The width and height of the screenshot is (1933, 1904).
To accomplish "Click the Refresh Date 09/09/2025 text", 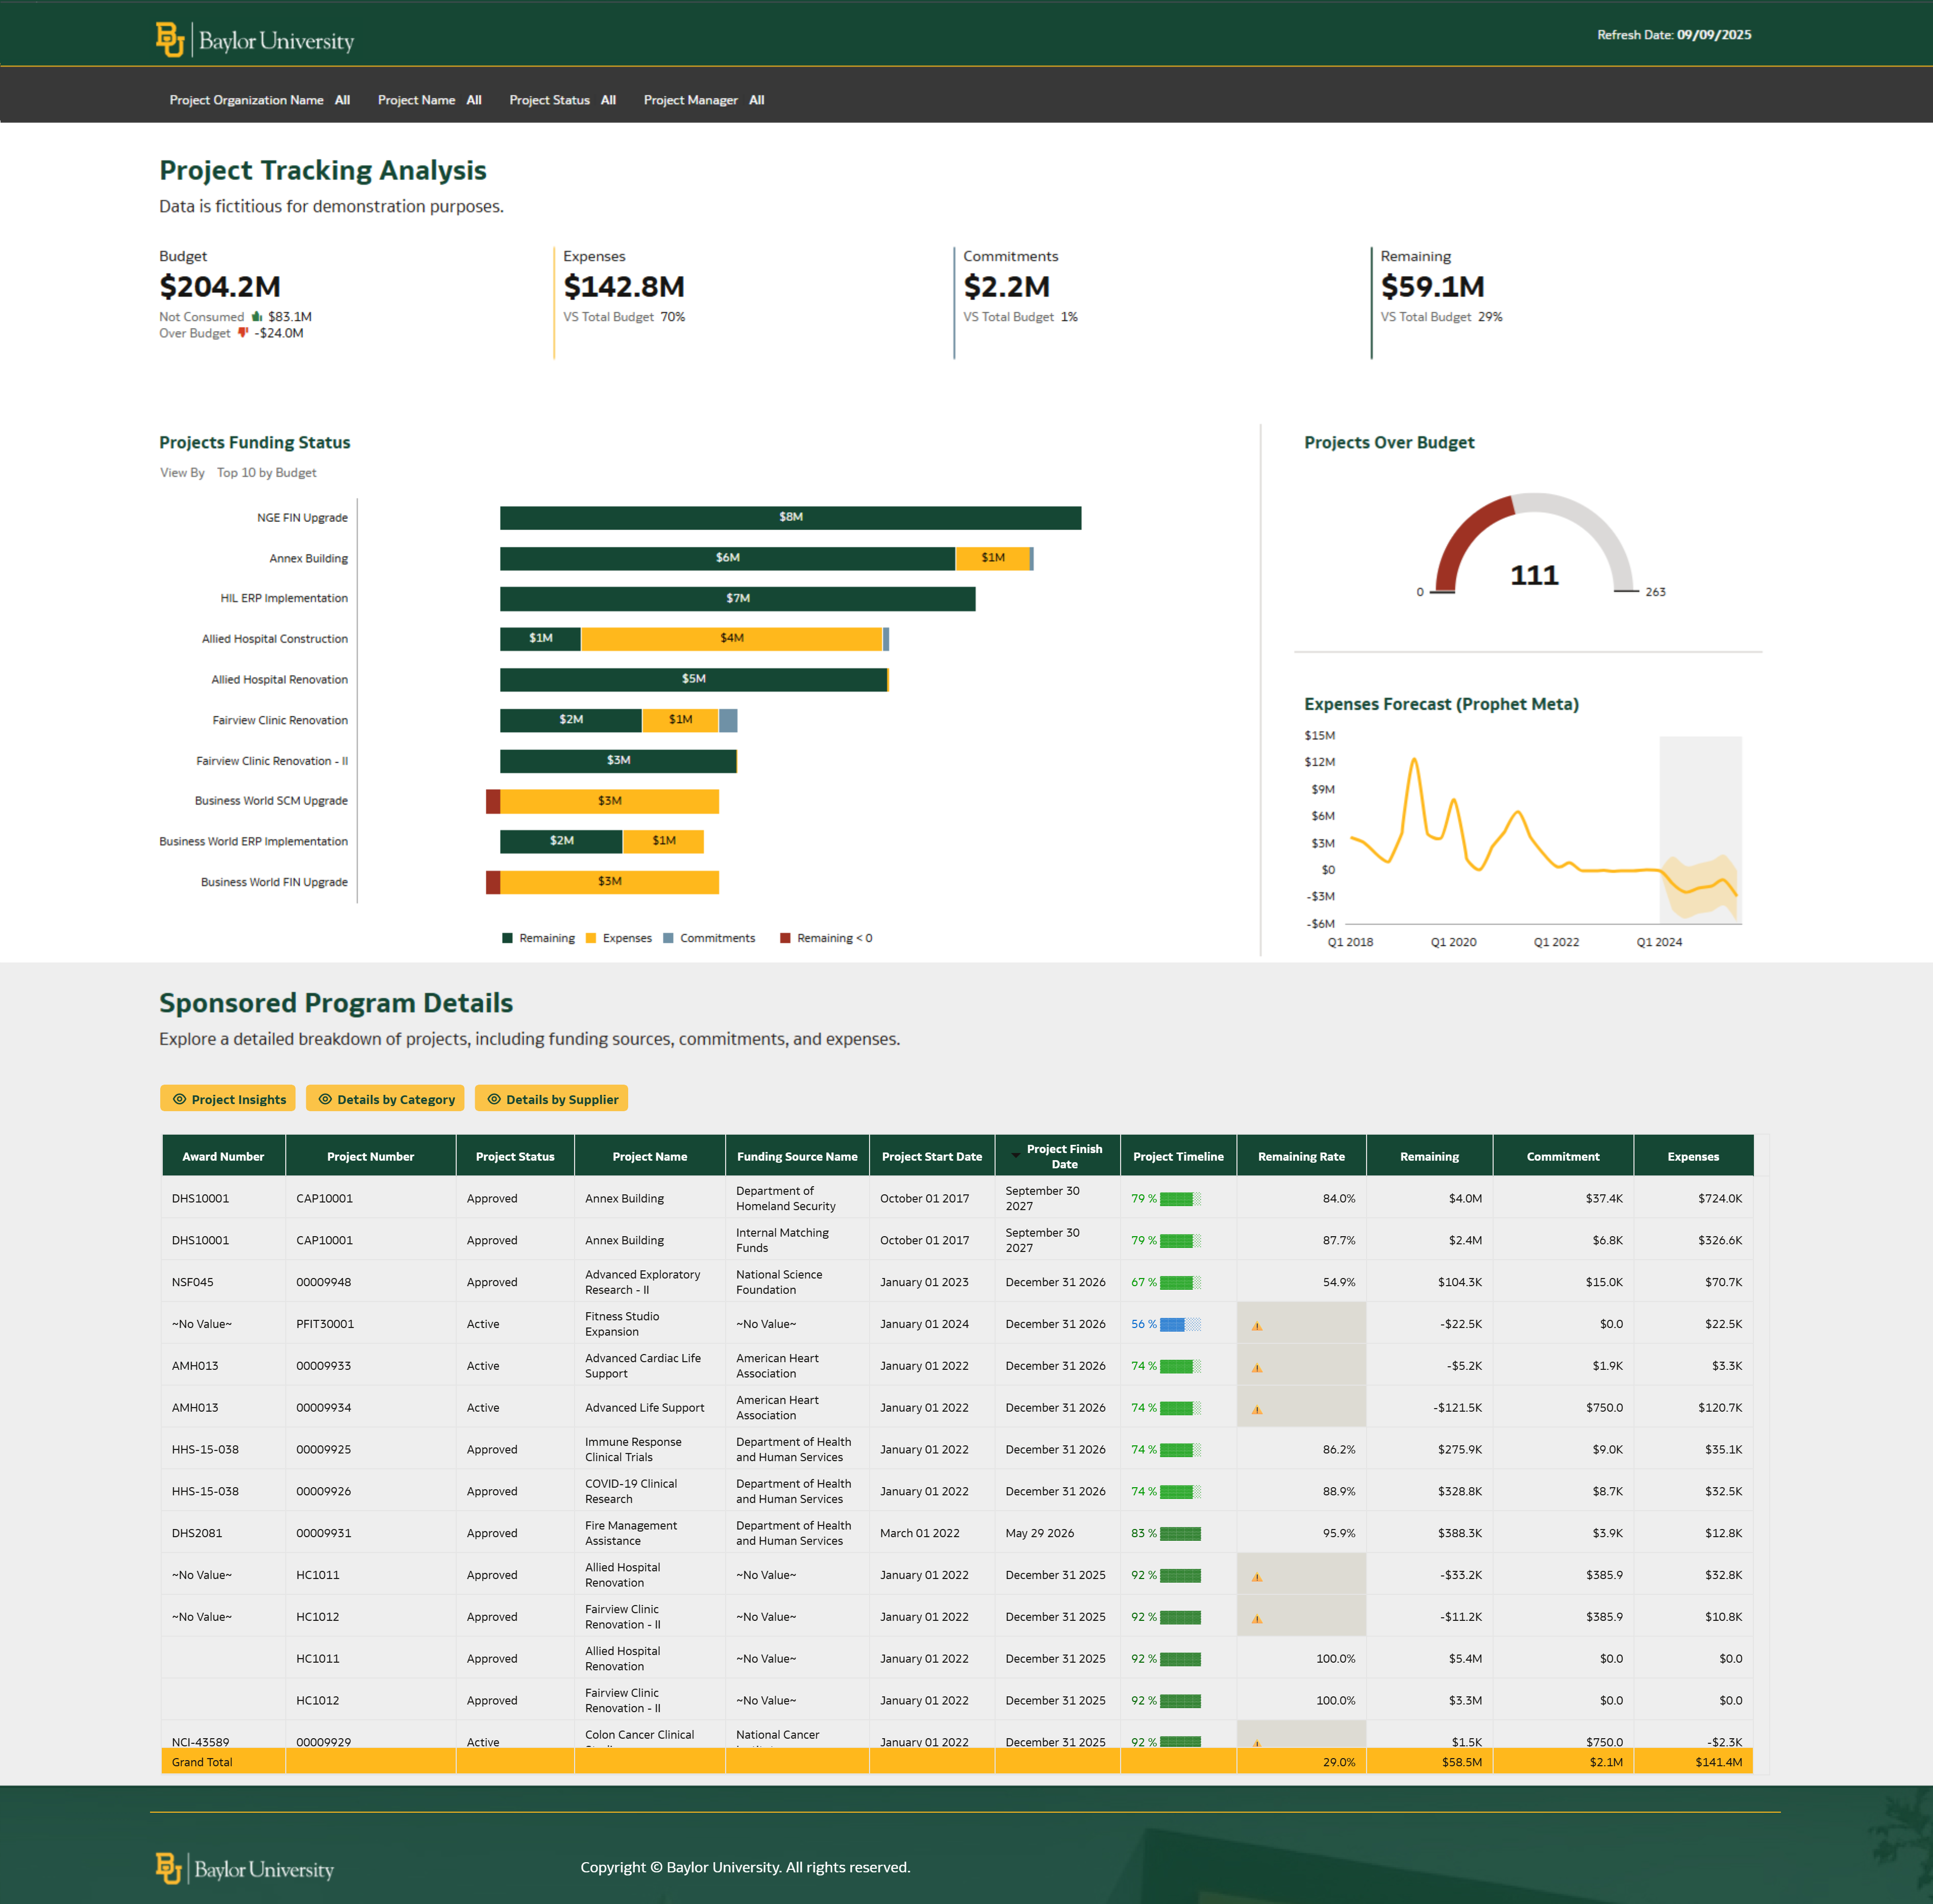I will (x=1674, y=35).
